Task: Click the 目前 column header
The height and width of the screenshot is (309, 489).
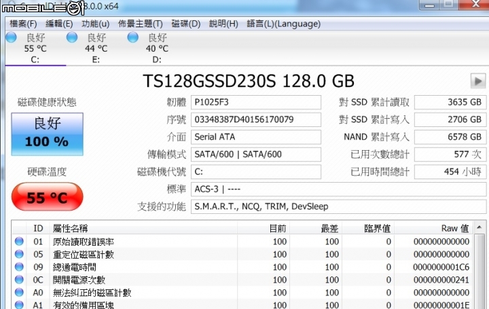Action: (x=264, y=228)
